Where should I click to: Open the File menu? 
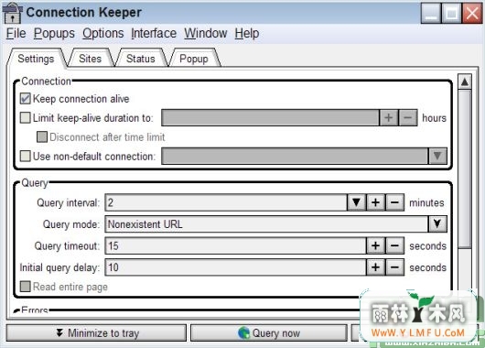pos(16,33)
